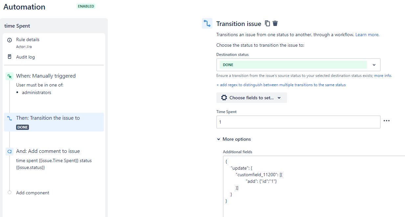Click the Rule details info icon
This screenshot has height=217, width=405.
point(10,40)
